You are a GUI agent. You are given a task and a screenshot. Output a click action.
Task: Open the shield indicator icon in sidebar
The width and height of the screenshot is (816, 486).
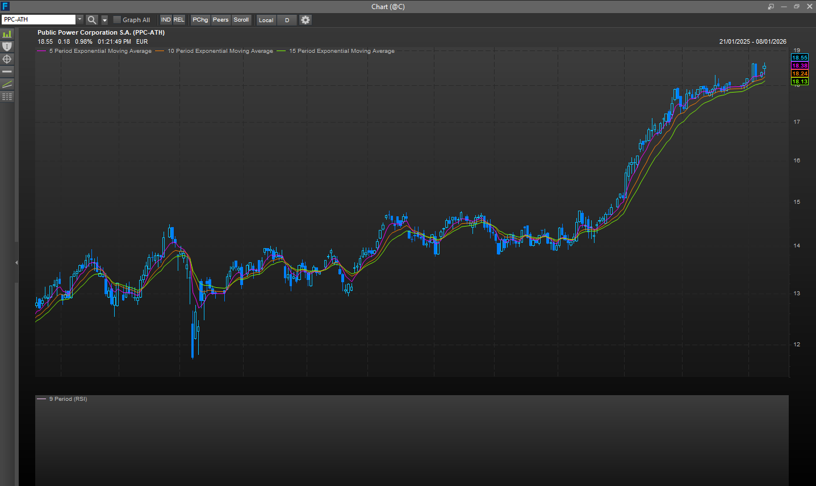pyautogui.click(x=7, y=47)
